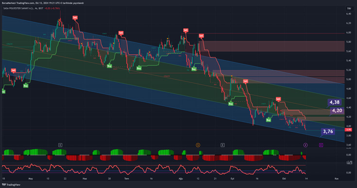Click the red 3,93 current price tag
This screenshot has height=188, width=357.
[348, 130]
